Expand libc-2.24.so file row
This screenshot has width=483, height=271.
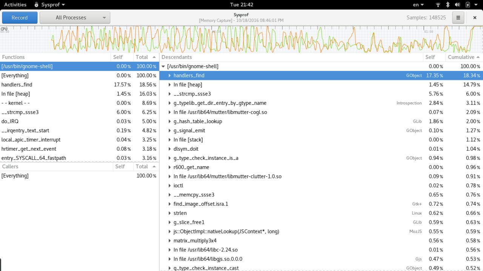pyautogui.click(x=169, y=250)
